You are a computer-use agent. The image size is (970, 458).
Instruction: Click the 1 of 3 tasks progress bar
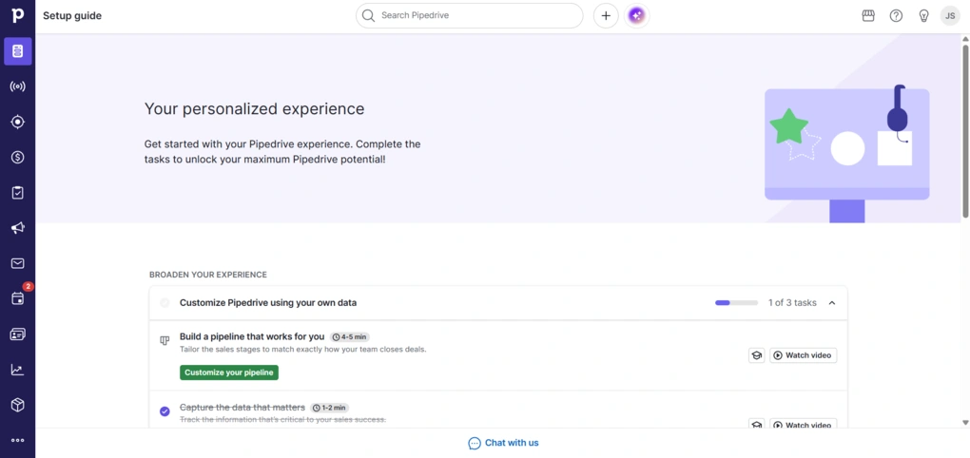point(736,303)
